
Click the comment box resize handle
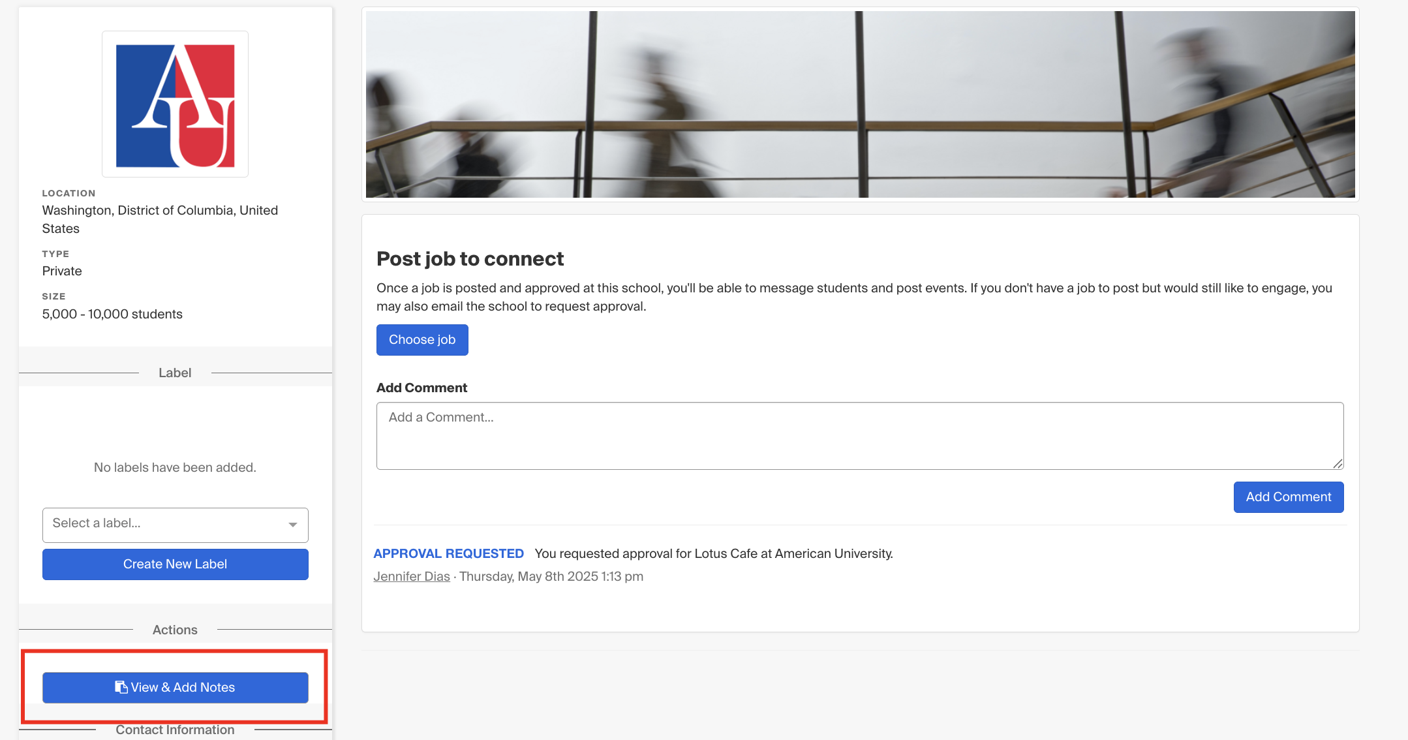(1338, 463)
